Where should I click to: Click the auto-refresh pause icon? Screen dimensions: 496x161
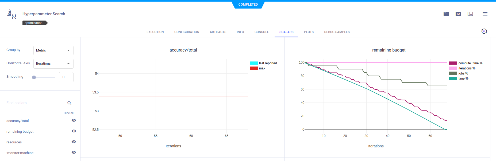484,31
